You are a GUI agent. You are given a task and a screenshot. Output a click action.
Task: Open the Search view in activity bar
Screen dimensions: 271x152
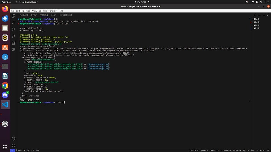[x=13, y=23]
